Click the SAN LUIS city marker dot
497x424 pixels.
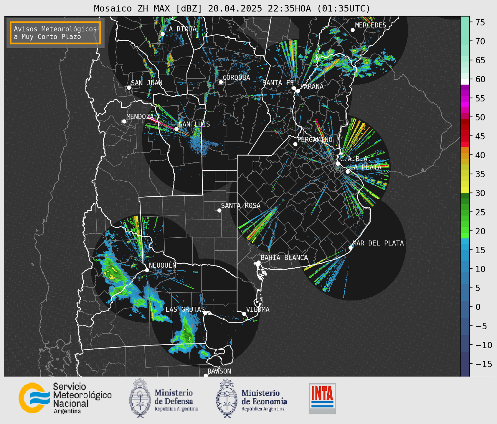tap(176, 129)
